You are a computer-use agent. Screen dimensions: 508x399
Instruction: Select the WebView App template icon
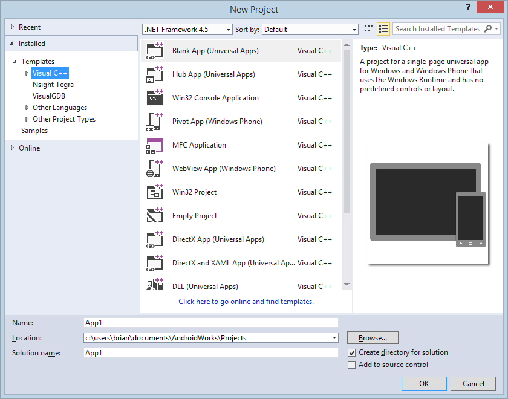pyautogui.click(x=155, y=169)
